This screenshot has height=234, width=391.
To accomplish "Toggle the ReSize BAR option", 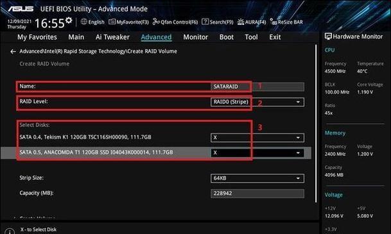I will click(x=286, y=22).
